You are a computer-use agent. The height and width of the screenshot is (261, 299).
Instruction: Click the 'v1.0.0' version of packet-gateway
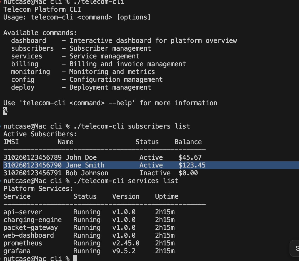tap(124, 228)
